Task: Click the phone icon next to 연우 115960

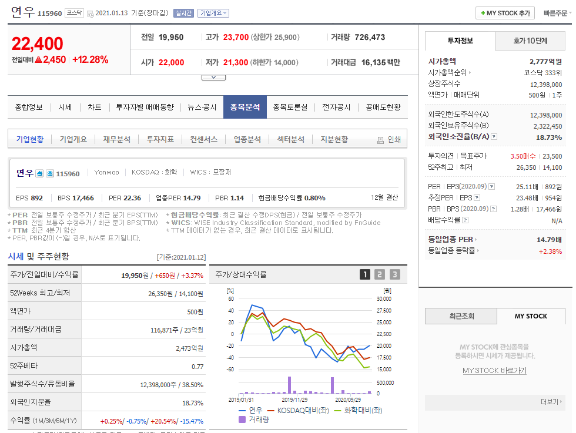Action: tap(50, 173)
